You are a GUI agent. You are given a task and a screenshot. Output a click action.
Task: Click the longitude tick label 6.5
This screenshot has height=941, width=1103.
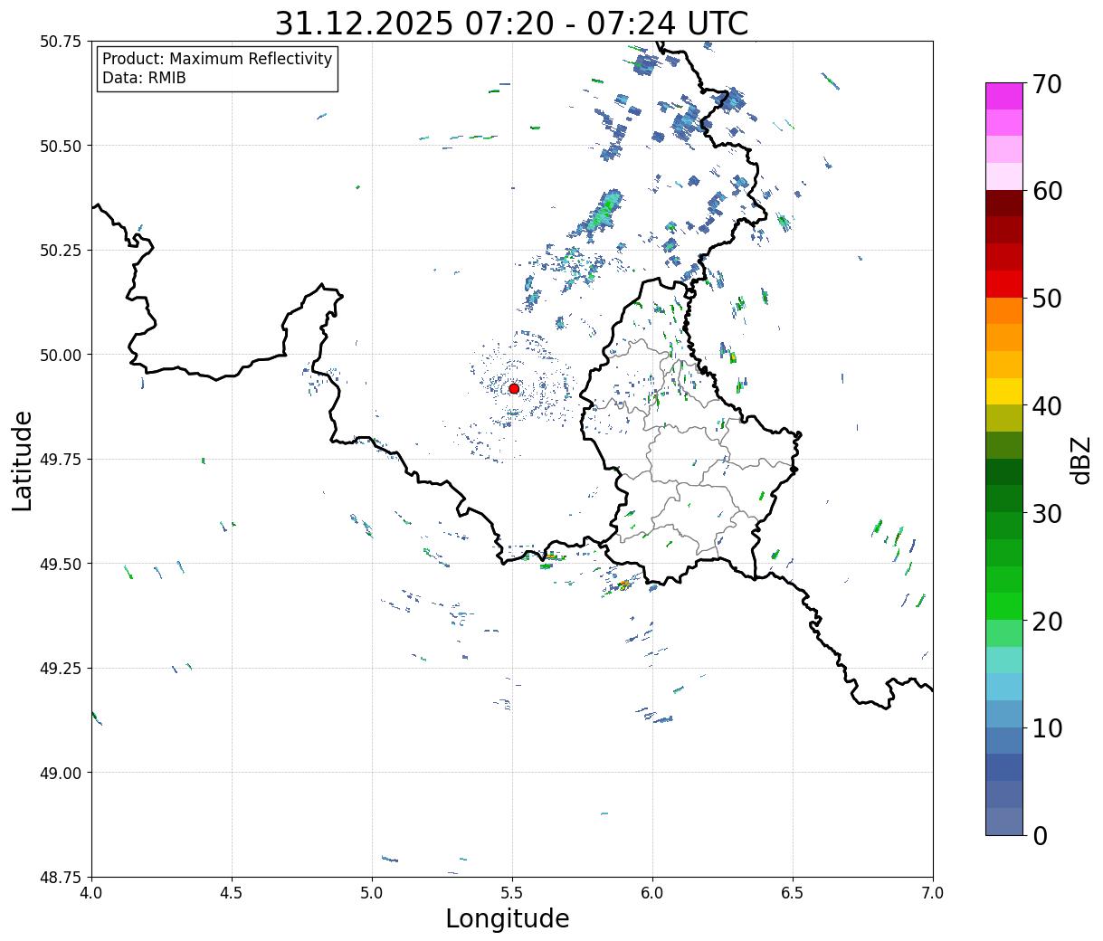[793, 893]
